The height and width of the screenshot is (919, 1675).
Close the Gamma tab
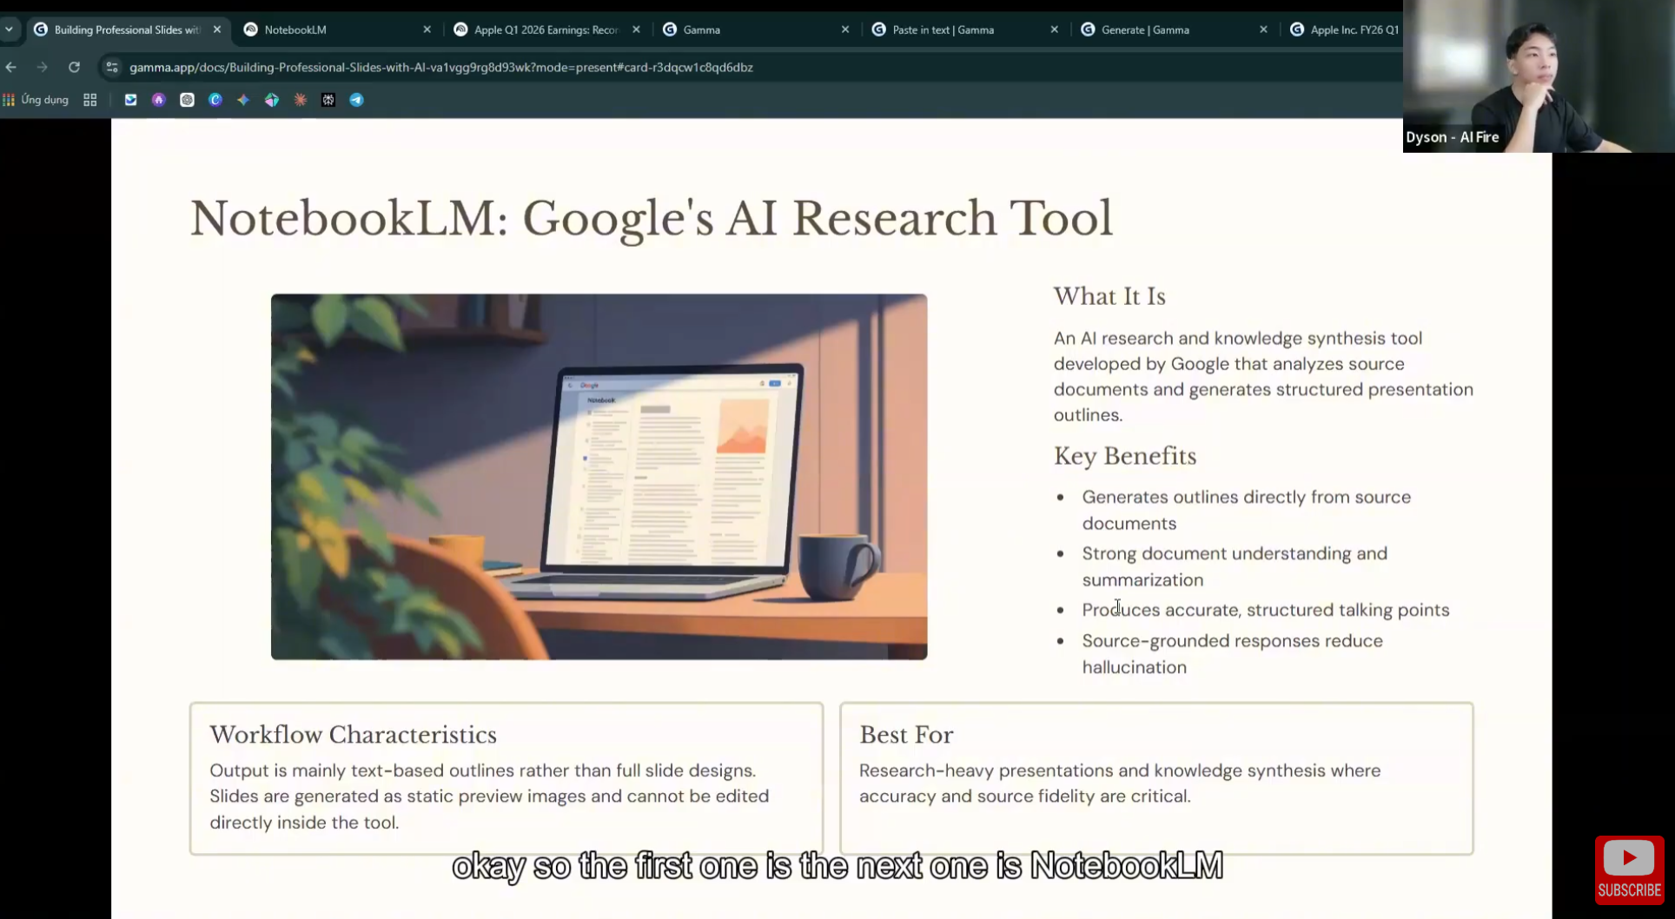click(x=844, y=29)
